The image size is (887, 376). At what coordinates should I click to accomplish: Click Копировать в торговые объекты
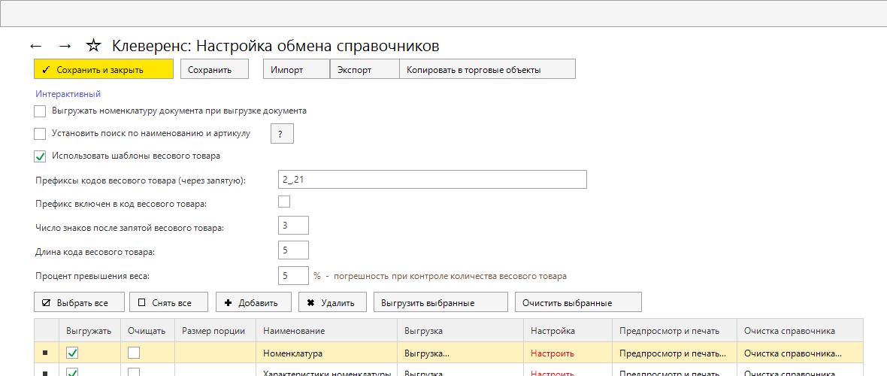[488, 69]
